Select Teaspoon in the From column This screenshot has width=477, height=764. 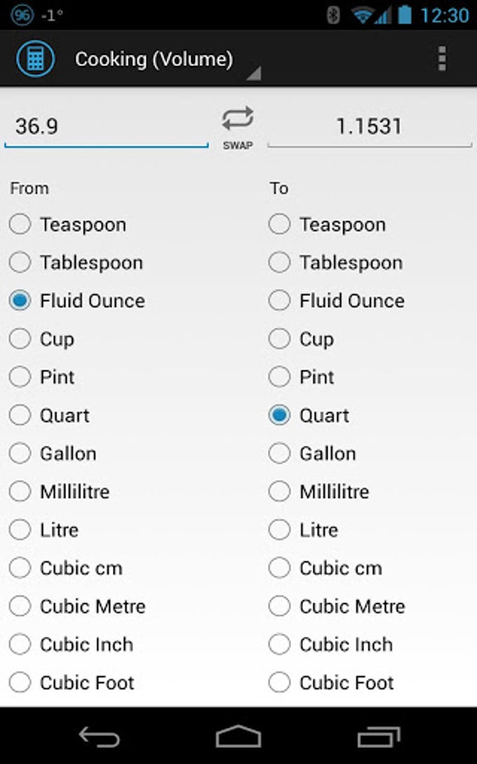pyautogui.click(x=68, y=225)
